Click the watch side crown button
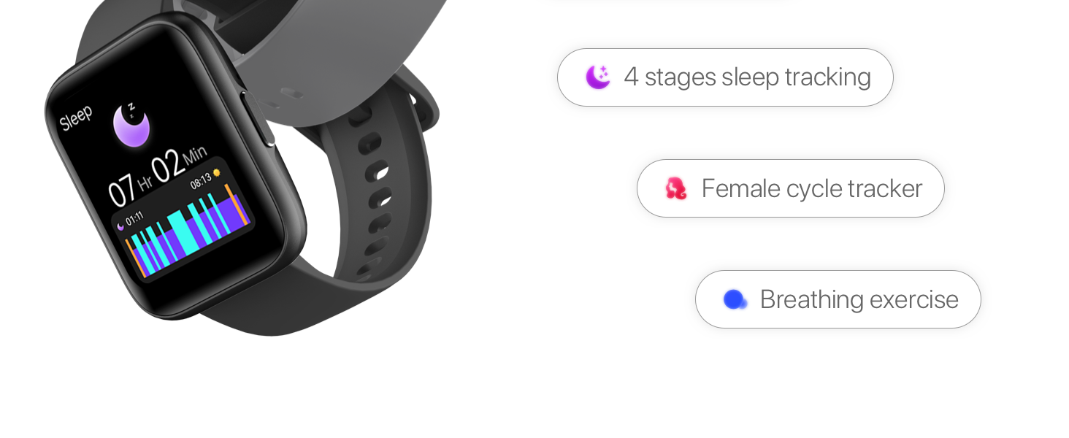This screenshot has width=1069, height=438. 258,118
